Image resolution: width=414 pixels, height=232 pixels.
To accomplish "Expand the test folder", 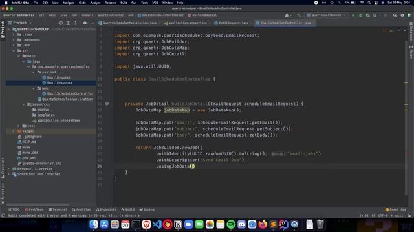I will [x=19, y=126].
